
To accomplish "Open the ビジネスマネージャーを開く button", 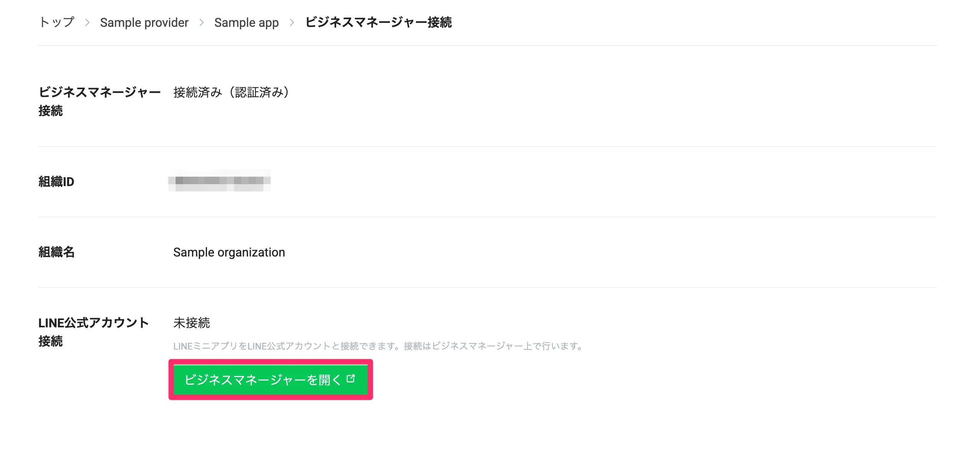I will point(271,379).
